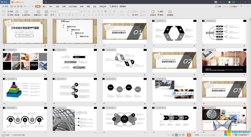Switch to reading view in status bar
This screenshot has height=137, width=251.
click(180, 135)
